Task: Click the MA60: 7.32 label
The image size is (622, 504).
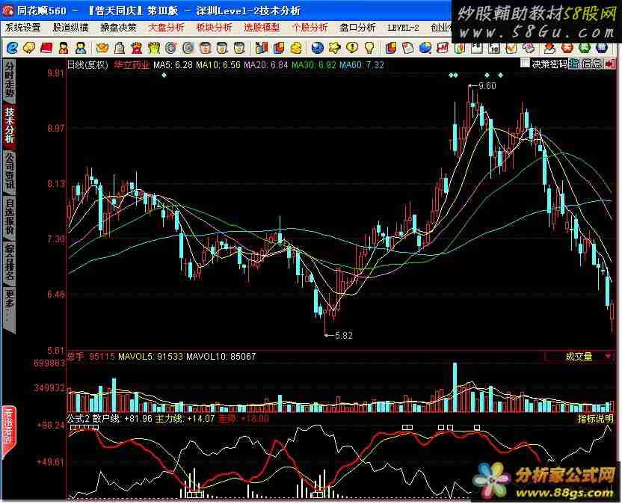Action: tap(362, 65)
